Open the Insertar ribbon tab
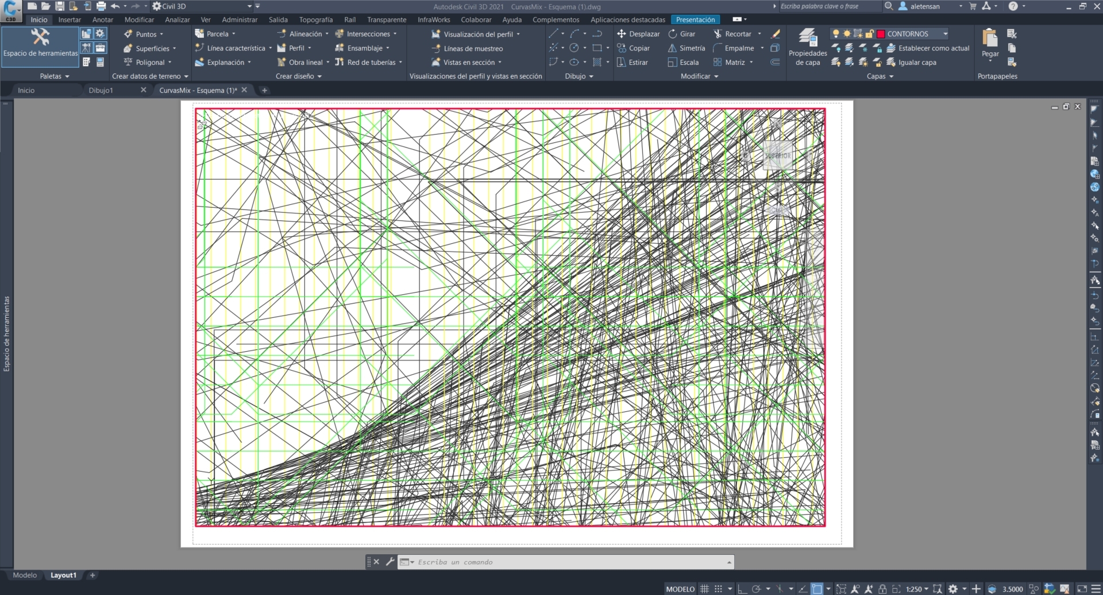 click(69, 19)
